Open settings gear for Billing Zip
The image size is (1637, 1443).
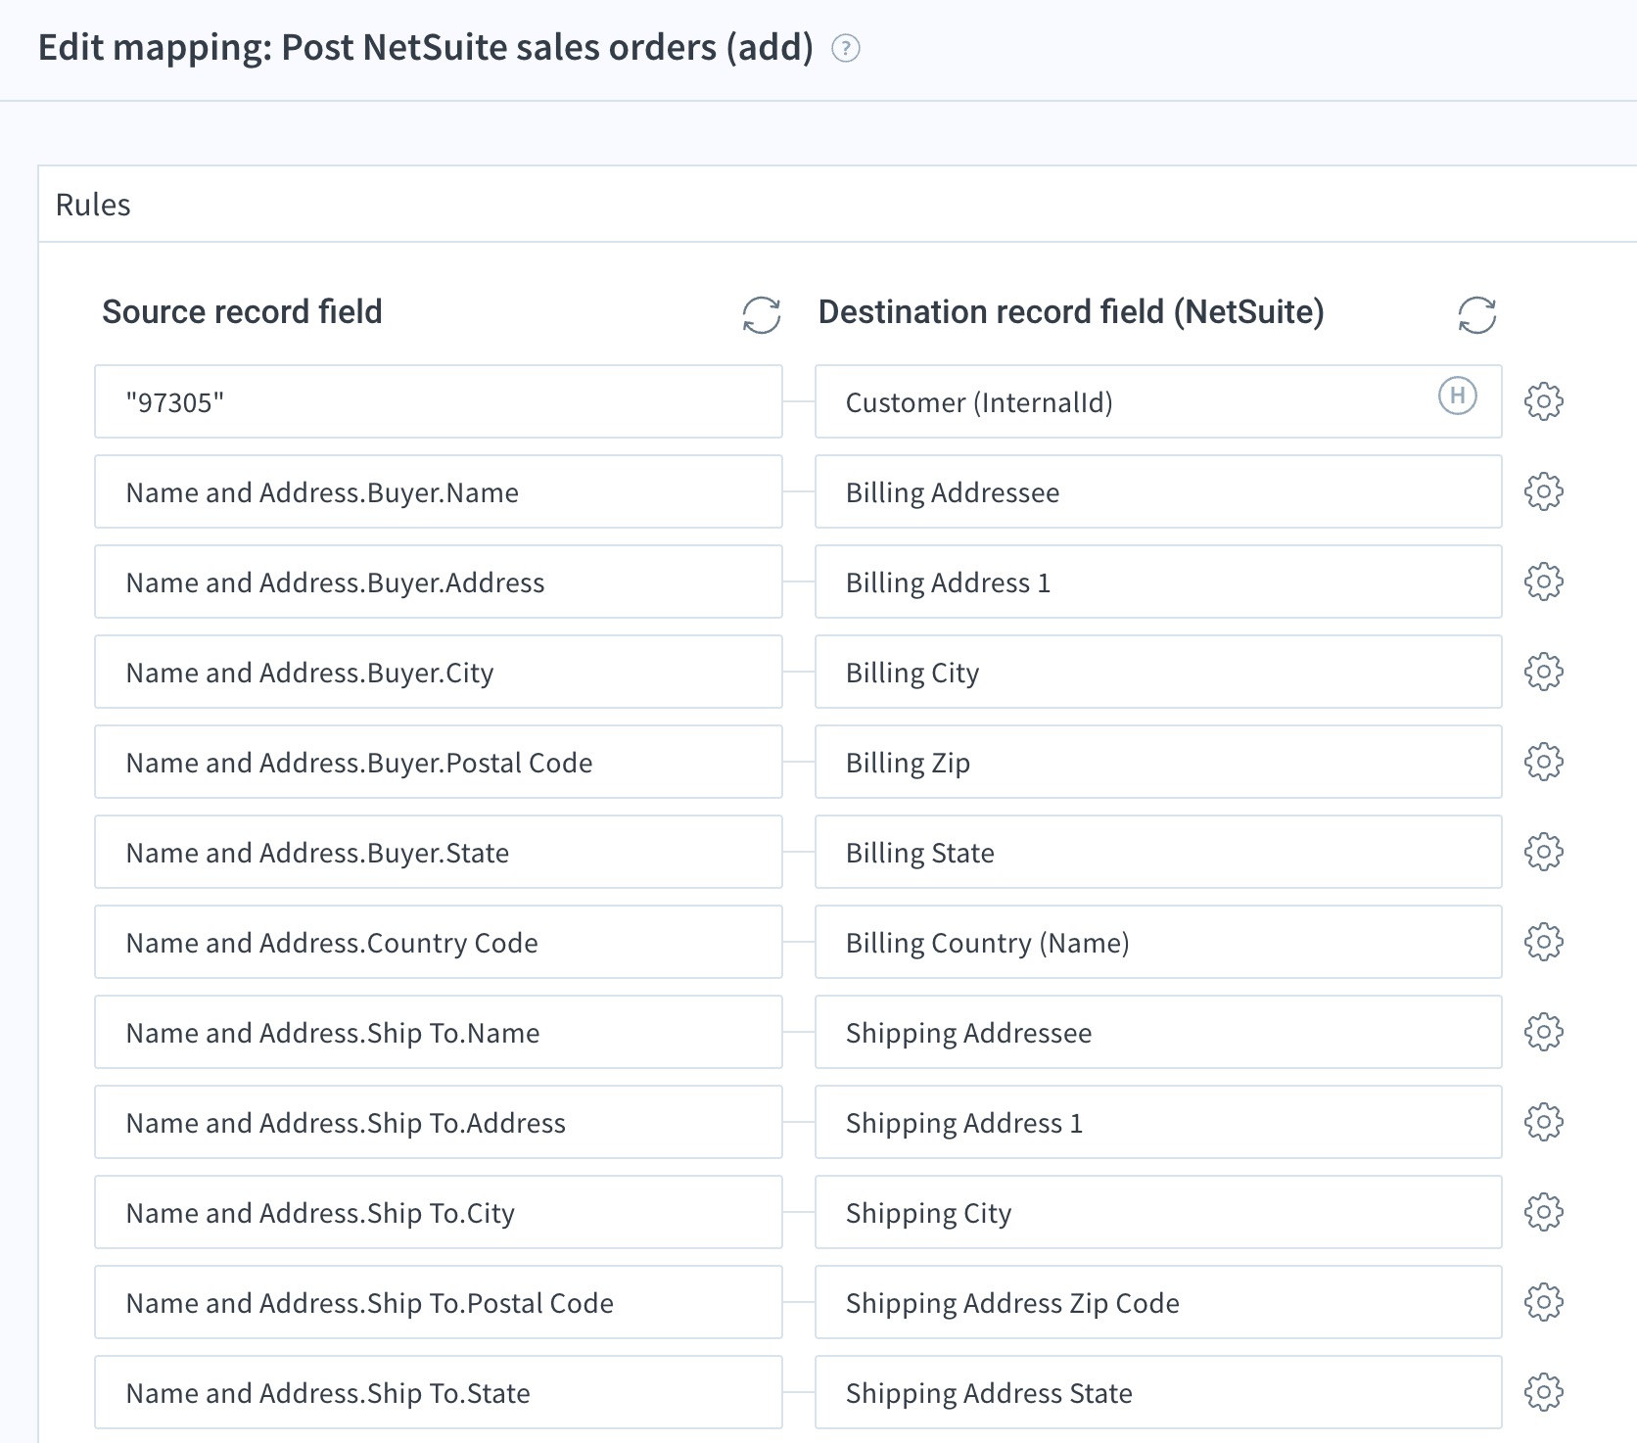tap(1543, 762)
